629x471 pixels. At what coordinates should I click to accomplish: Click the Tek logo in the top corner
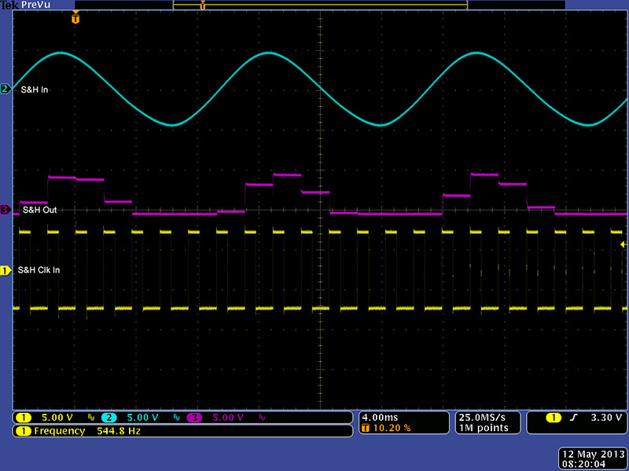tap(9, 5)
